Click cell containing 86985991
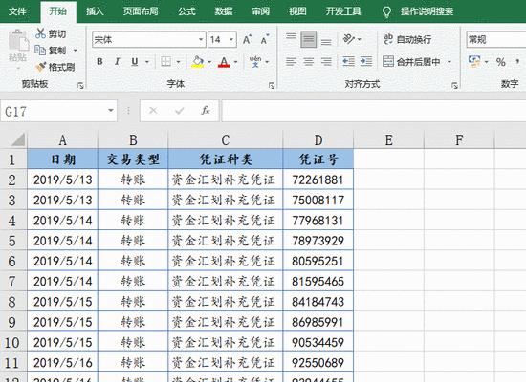This screenshot has height=382, width=526. pyautogui.click(x=318, y=322)
